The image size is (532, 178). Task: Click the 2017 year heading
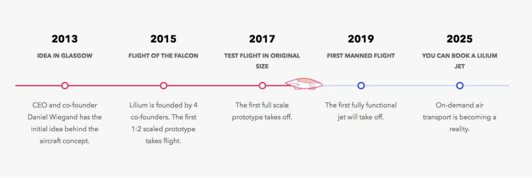pos(262,39)
